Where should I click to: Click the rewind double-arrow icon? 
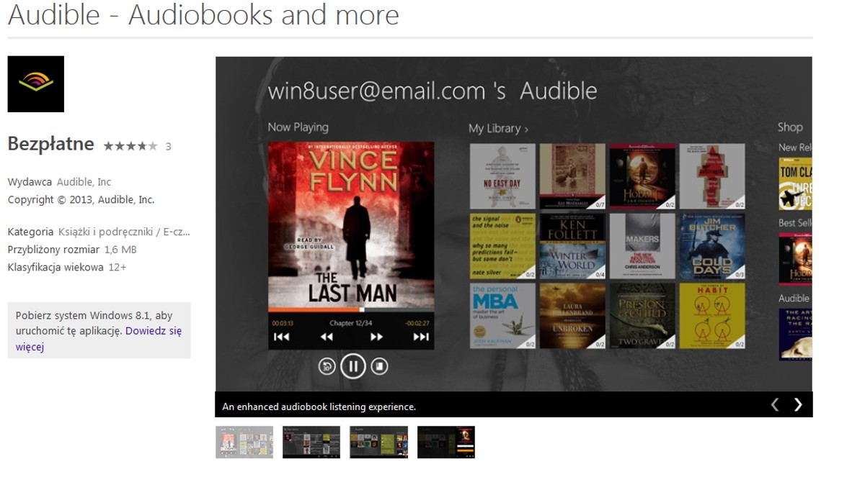pos(327,337)
